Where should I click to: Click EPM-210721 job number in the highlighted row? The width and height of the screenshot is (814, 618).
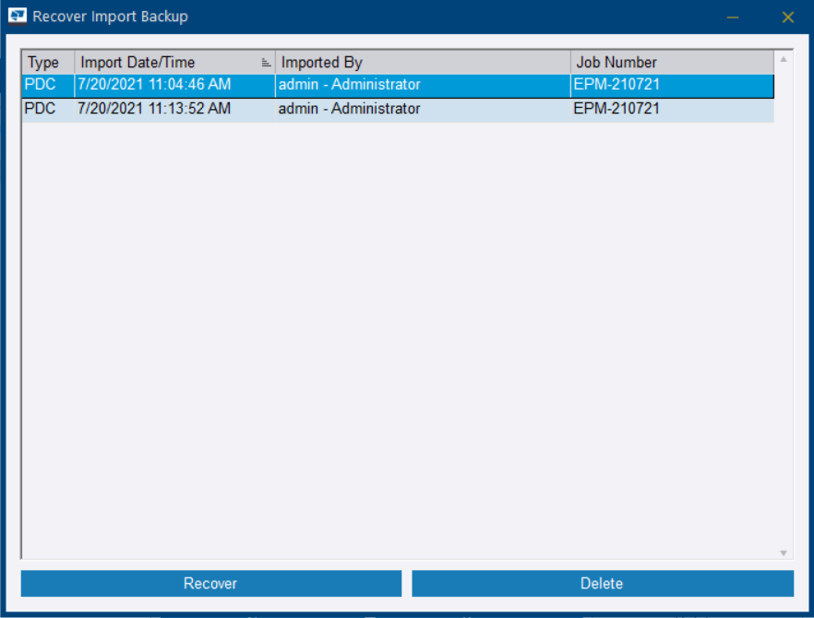672,86
